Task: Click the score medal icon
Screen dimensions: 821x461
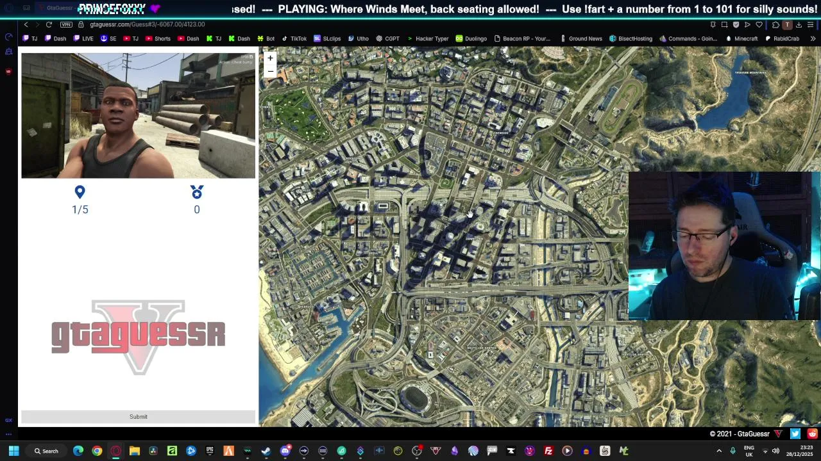Action: [197, 192]
